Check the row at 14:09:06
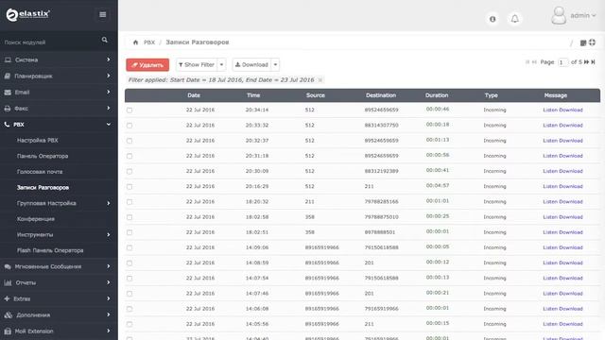 coord(130,247)
